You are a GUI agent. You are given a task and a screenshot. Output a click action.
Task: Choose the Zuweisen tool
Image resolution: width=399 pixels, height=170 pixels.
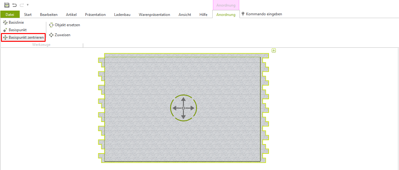coord(60,35)
